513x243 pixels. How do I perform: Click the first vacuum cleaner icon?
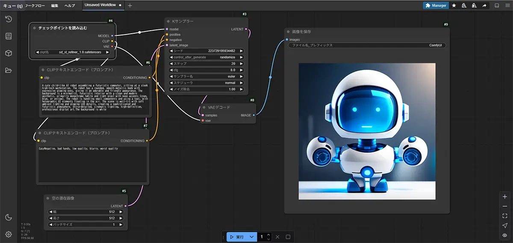click(464, 6)
